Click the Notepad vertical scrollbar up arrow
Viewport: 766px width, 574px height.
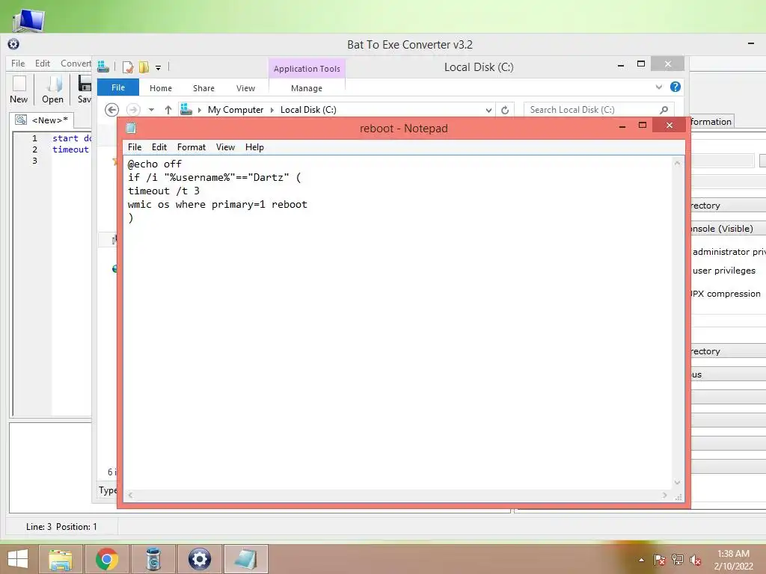click(x=678, y=163)
